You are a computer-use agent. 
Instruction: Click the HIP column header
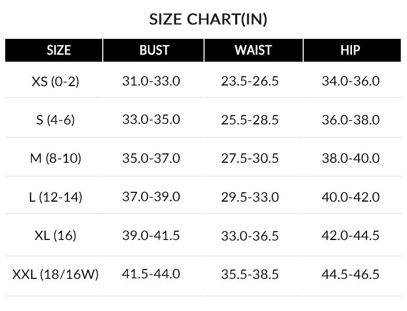point(350,50)
